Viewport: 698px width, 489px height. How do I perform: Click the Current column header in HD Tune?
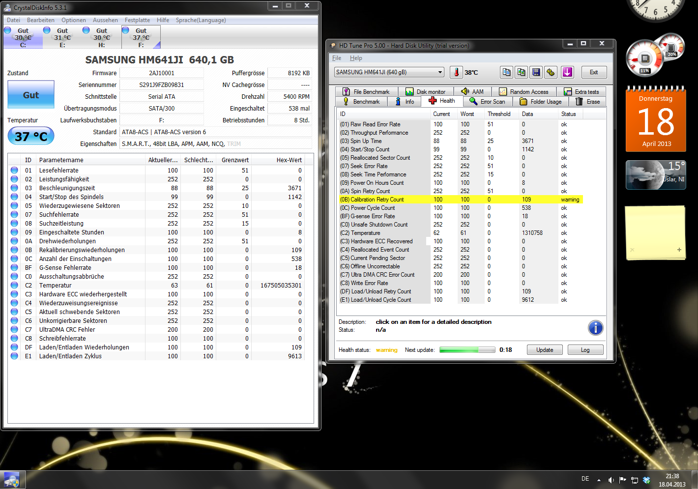(x=443, y=114)
